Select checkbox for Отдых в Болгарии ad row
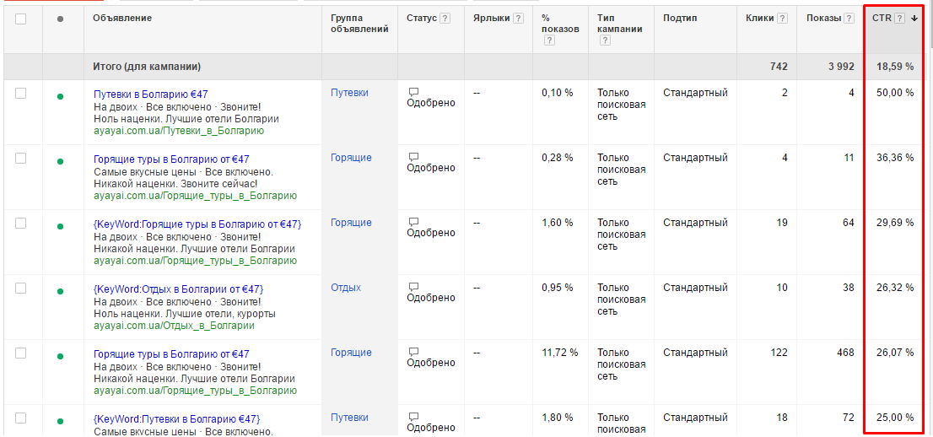The width and height of the screenshot is (933, 437). tap(21, 288)
